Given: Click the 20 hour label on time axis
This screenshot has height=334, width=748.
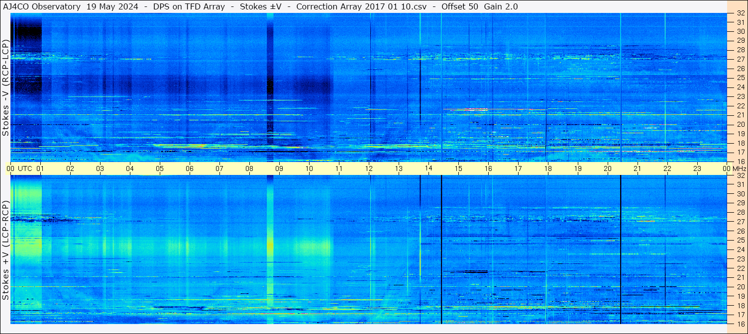Looking at the screenshot, I should 608,168.
